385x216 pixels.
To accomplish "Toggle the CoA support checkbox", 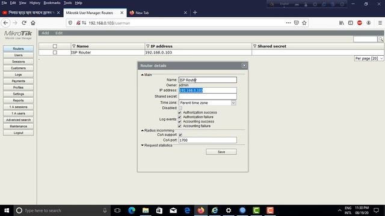I will tap(180, 135).
